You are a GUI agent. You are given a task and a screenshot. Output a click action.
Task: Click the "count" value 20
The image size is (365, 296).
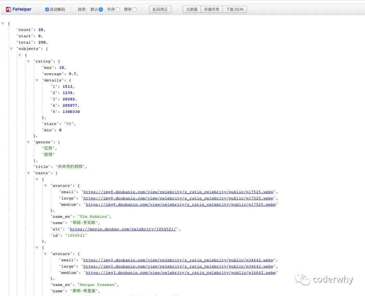pos(41,30)
